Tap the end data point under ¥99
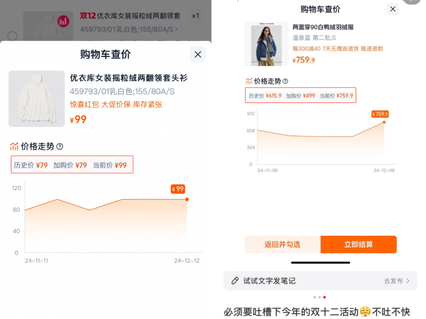The image size is (426, 319). [187, 199]
